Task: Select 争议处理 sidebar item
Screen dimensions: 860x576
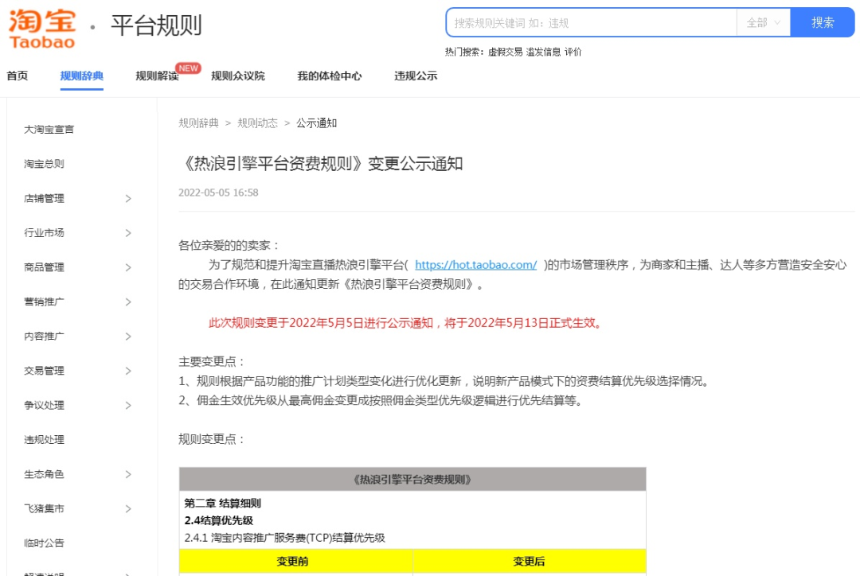Action: pyautogui.click(x=44, y=406)
